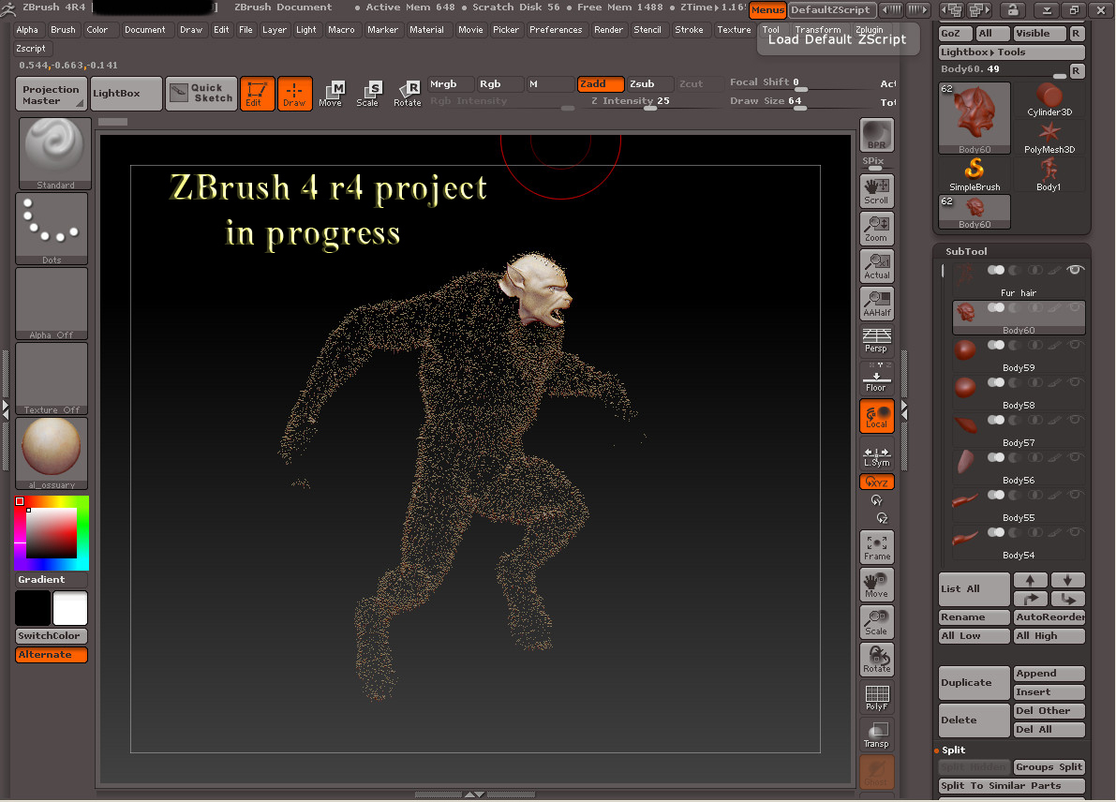Image resolution: width=1116 pixels, height=802 pixels.
Task: Toggle the Alternate color button
Action: [52, 655]
